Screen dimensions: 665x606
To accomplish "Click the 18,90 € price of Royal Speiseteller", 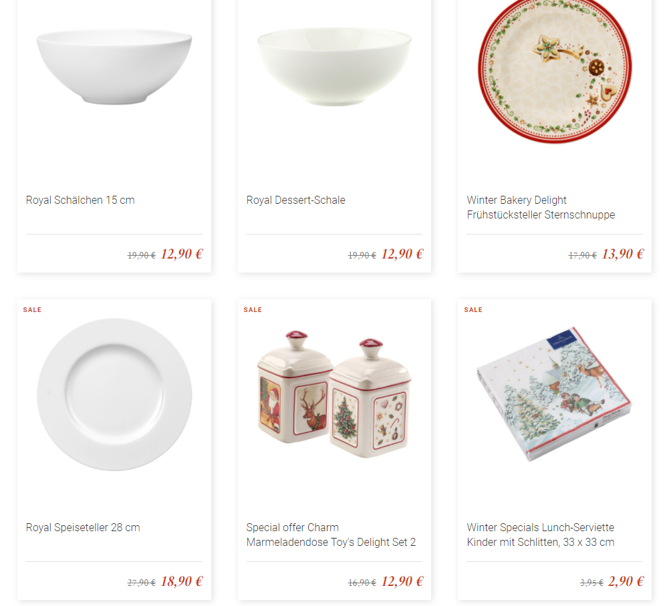I will click(182, 581).
